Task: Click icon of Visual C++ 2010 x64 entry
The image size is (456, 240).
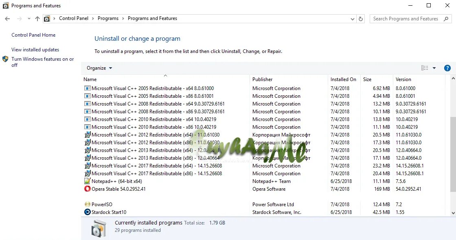Action: click(x=87, y=119)
